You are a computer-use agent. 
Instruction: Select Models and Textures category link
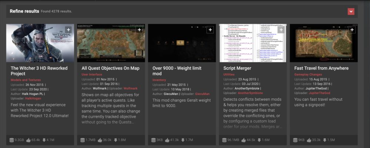(26, 80)
